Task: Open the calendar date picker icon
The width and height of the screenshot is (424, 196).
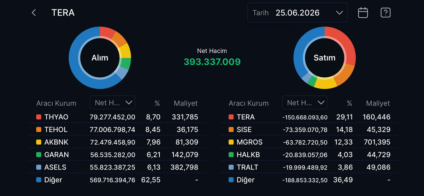Action: [363, 13]
